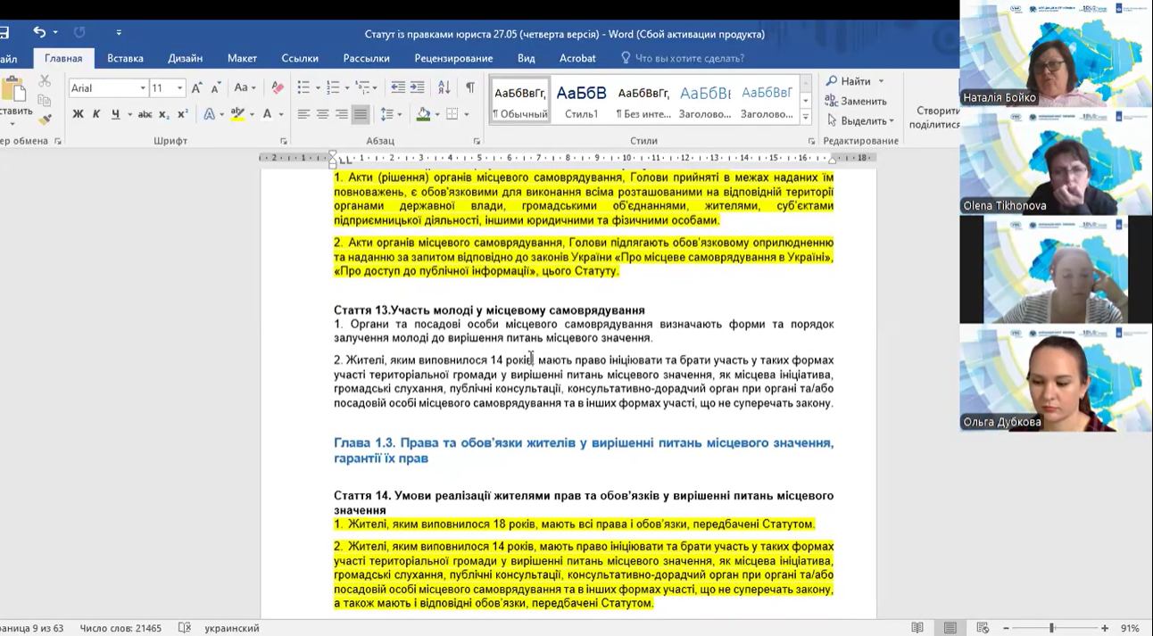Screen dimensions: 1153x636
Task: Click the 'Что вы хотите сделать?' search field
Action: 689,58
